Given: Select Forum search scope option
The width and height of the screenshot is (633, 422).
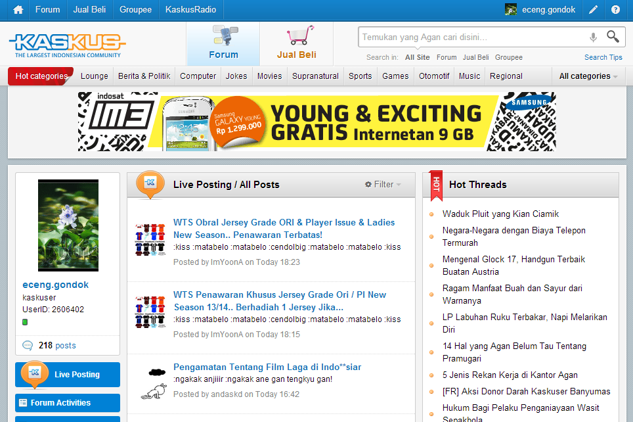Looking at the screenshot, I should 447,57.
